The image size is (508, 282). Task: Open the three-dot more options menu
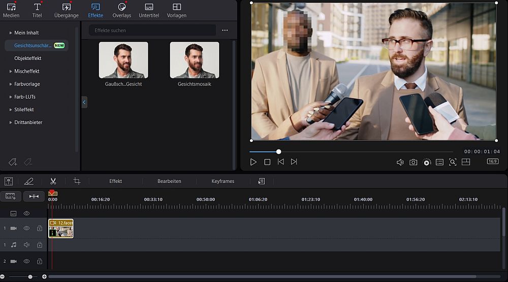tap(225, 30)
